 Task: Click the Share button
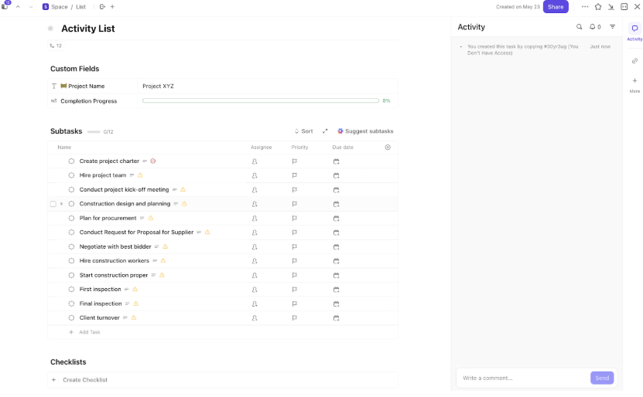[x=556, y=7]
